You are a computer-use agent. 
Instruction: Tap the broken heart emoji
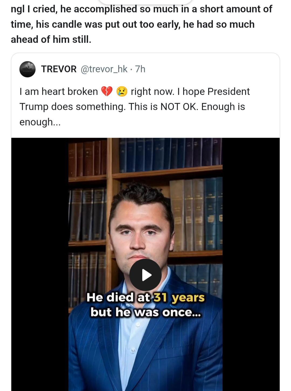point(107,91)
